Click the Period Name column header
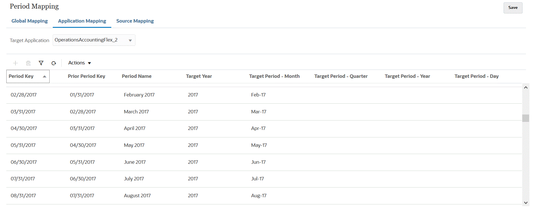The image size is (534, 213). point(137,76)
